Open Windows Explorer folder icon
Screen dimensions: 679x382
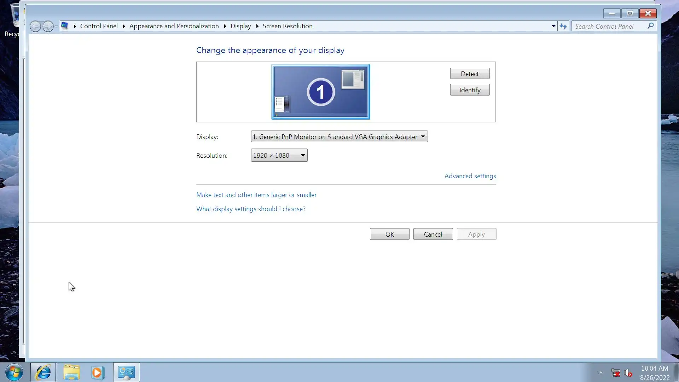(x=71, y=372)
